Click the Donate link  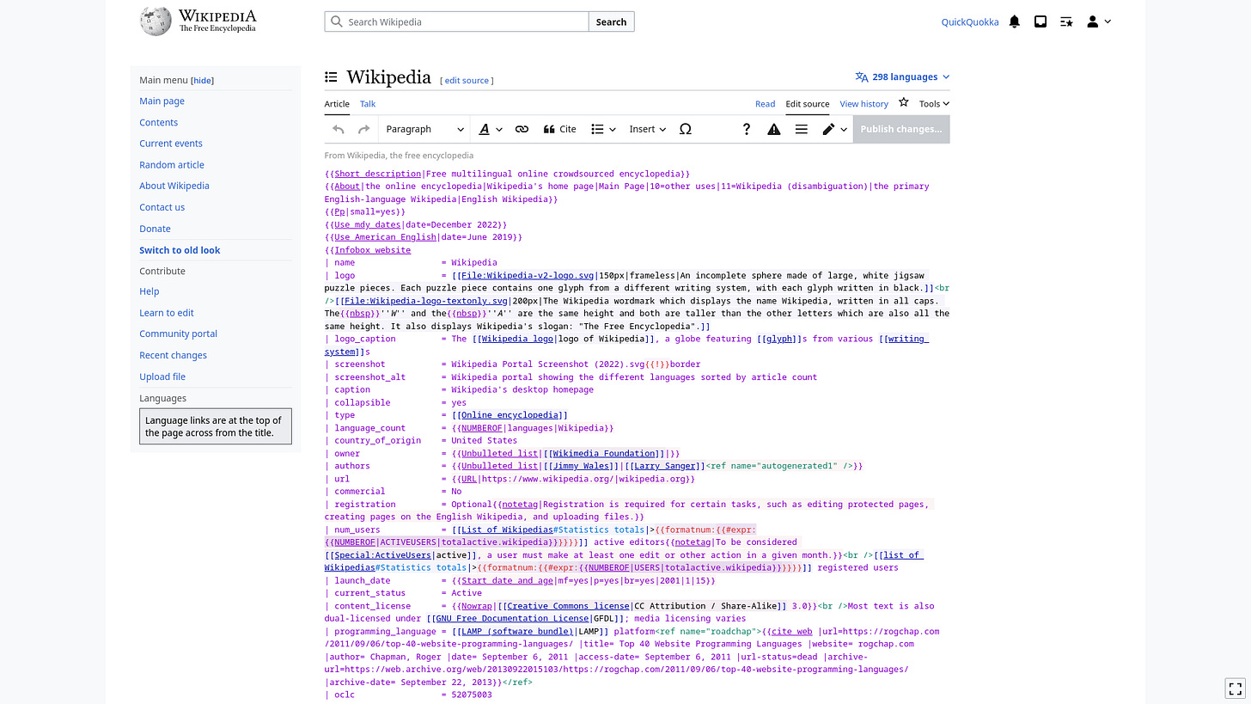tap(155, 228)
